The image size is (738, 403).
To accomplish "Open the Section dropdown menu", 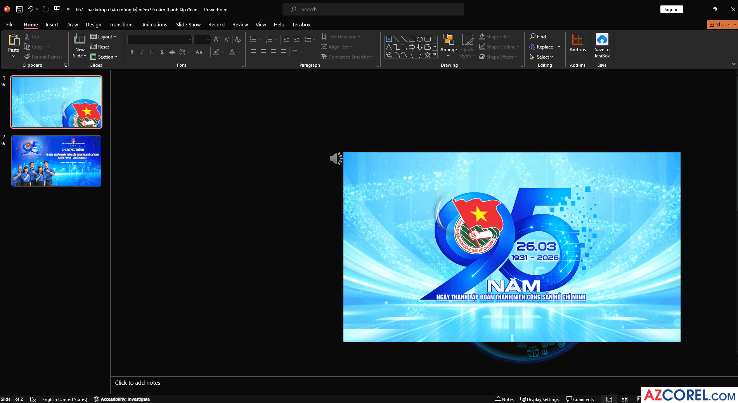I will [x=104, y=57].
